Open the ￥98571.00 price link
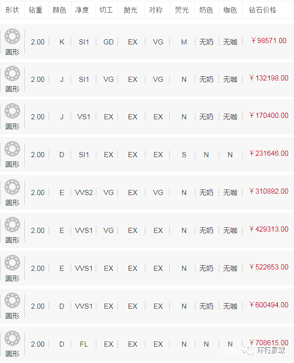 click(268, 41)
